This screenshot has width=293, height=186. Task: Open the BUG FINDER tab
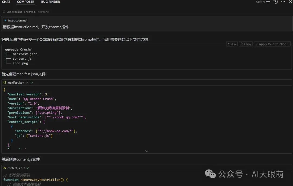pos(50,2)
